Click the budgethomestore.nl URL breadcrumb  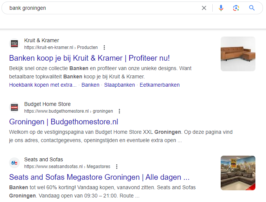(x=68, y=111)
